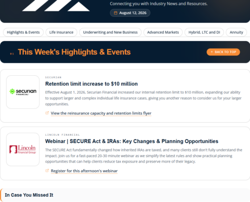Go to the Advanced Markets tab
250x202 pixels.
pyautogui.click(x=163, y=32)
